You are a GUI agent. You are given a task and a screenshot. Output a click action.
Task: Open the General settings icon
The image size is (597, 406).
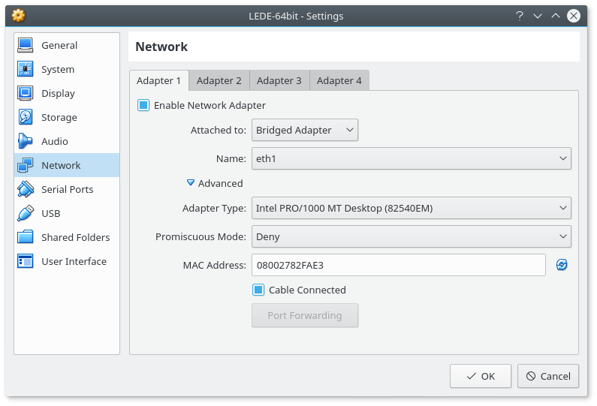26,45
